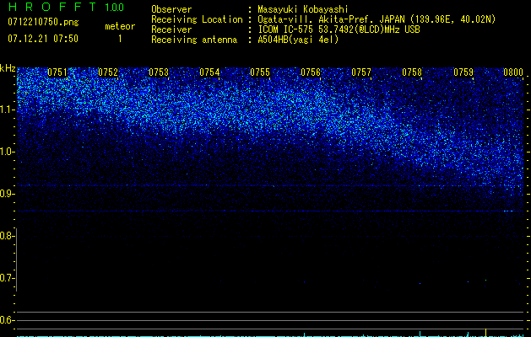Click the 1.0 kHz axis label
This screenshot has height=337, width=531.
coord(6,152)
